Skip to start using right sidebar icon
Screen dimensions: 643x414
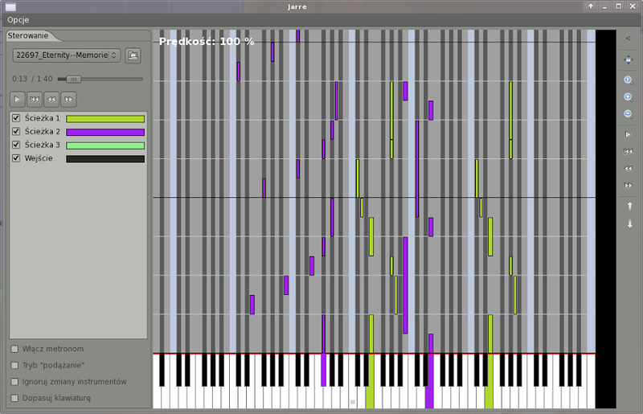(629, 152)
